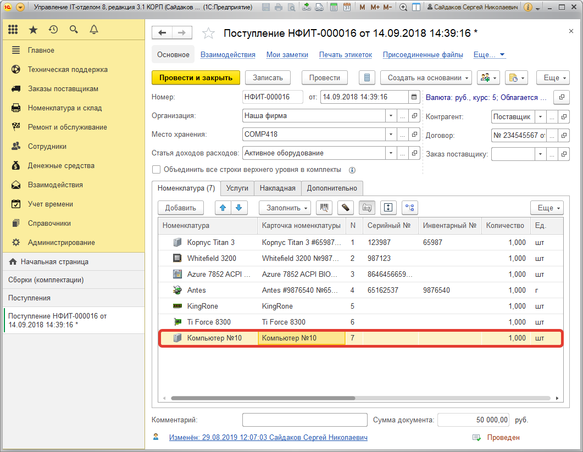Click the expand rows vertical-arrows icon
Viewport: 583px width, 452px height.
(x=388, y=208)
